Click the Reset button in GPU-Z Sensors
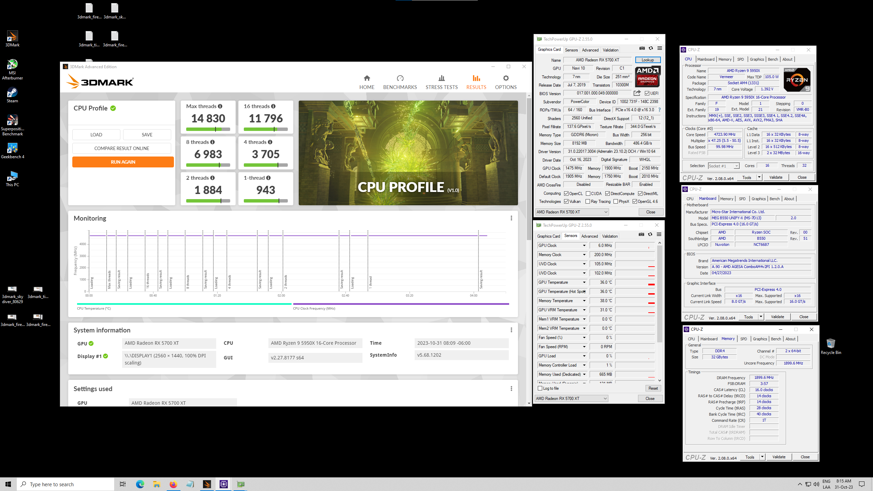This screenshot has height=491, width=873. tap(653, 388)
